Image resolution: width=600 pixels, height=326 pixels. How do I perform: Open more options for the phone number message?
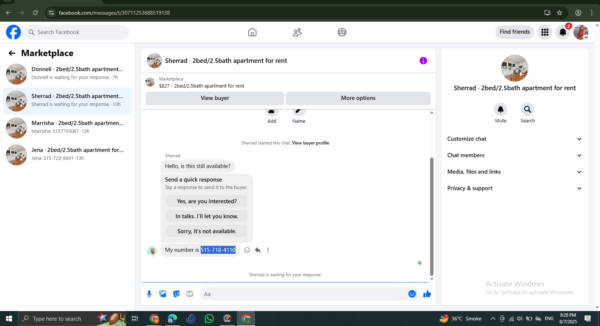(x=268, y=250)
